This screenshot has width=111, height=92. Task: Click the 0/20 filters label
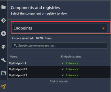click(x=44, y=38)
